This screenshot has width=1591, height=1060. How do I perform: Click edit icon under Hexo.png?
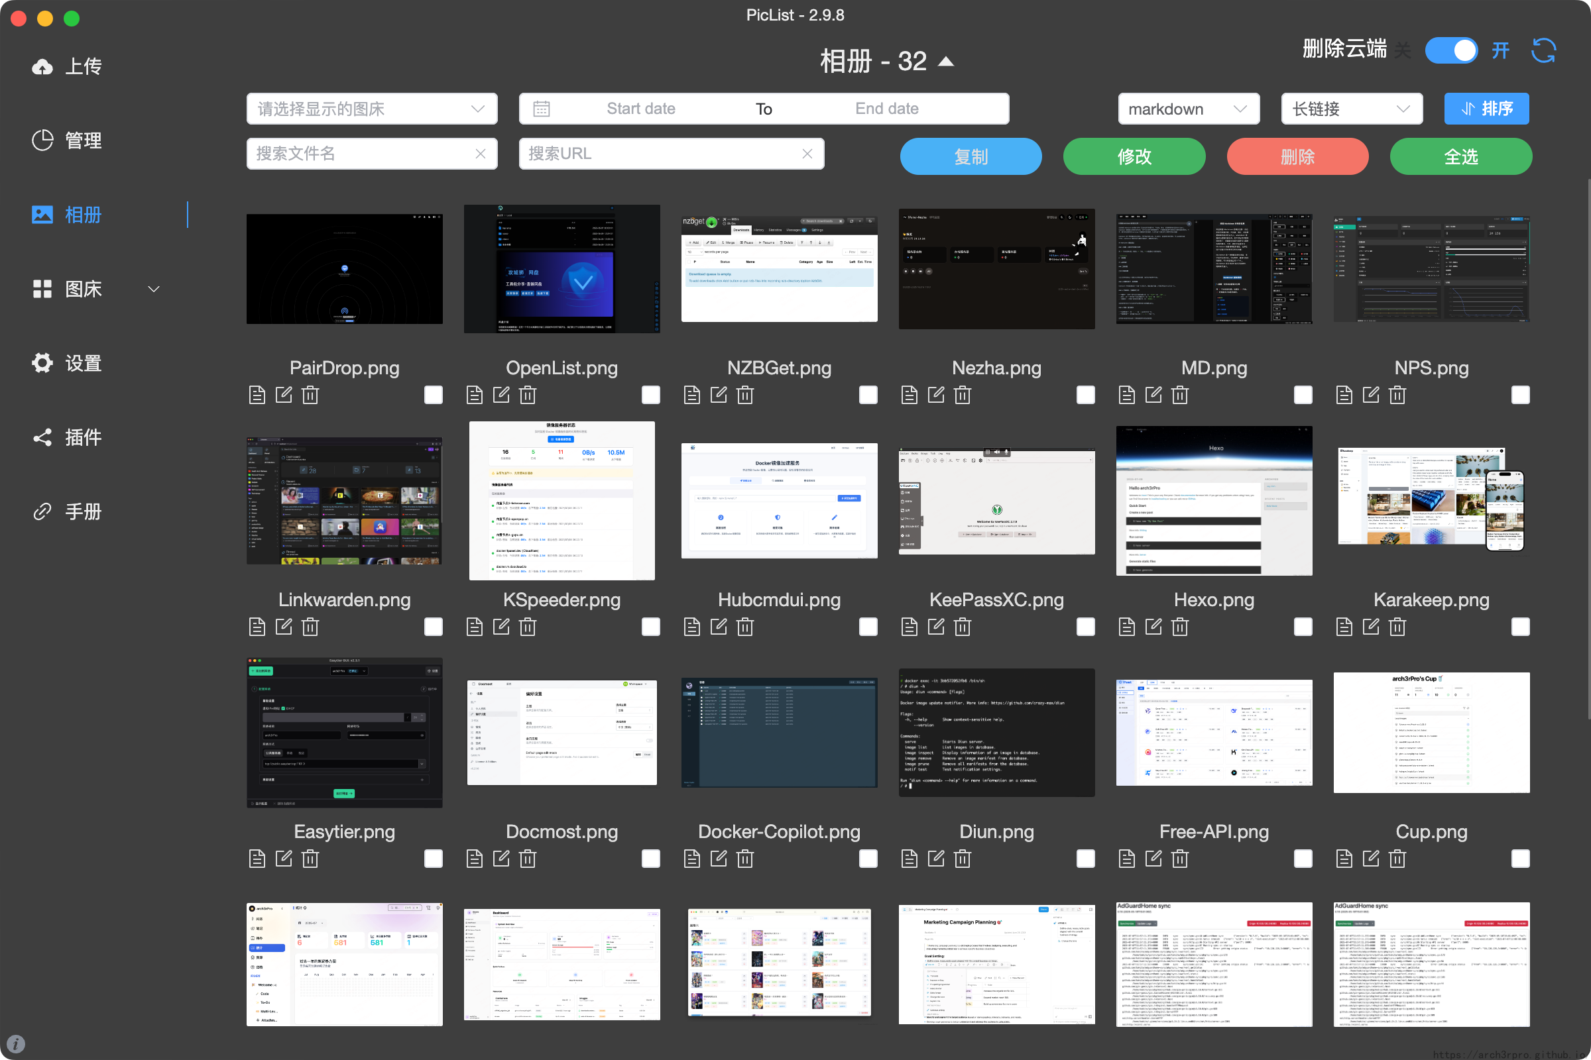(x=1153, y=627)
